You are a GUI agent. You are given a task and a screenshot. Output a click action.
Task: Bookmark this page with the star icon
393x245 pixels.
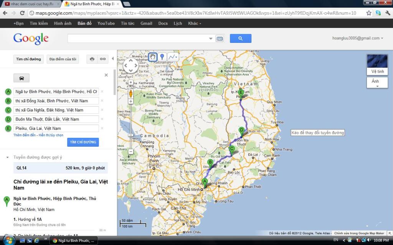[x=369, y=13]
